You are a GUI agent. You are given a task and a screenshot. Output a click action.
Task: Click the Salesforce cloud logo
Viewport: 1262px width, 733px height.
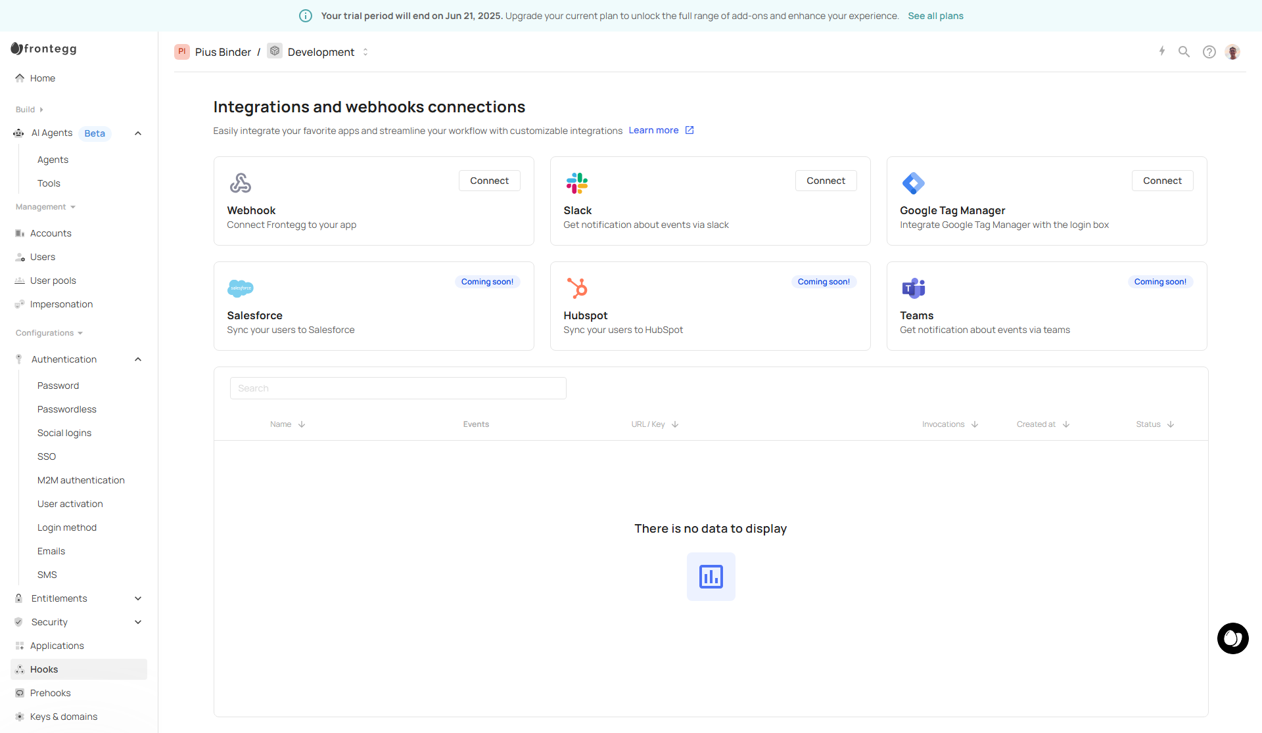pyautogui.click(x=241, y=288)
